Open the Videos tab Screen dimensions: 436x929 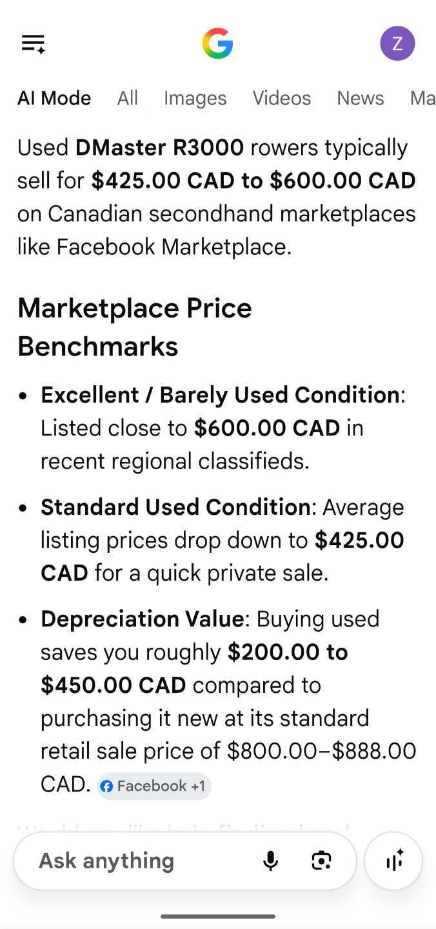coord(282,98)
